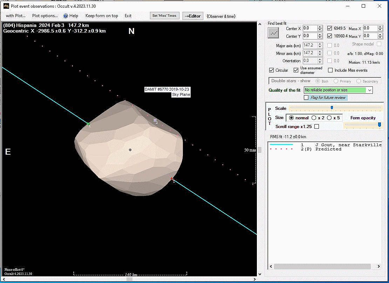Click plot vertical scrollbar down arrow
Screen dimensions: 389x283
click(x=260, y=274)
